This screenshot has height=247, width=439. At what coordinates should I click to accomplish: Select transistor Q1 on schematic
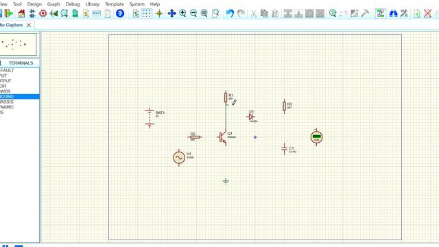[x=223, y=137]
